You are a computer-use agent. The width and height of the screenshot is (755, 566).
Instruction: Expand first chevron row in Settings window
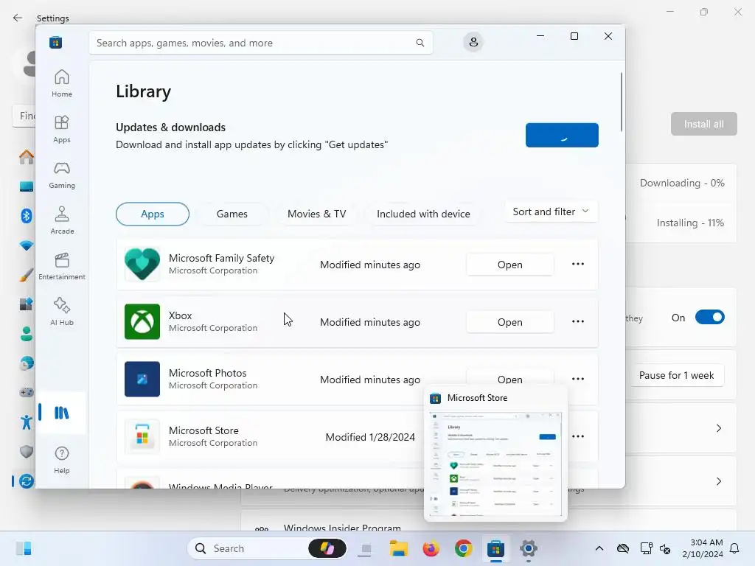click(718, 428)
